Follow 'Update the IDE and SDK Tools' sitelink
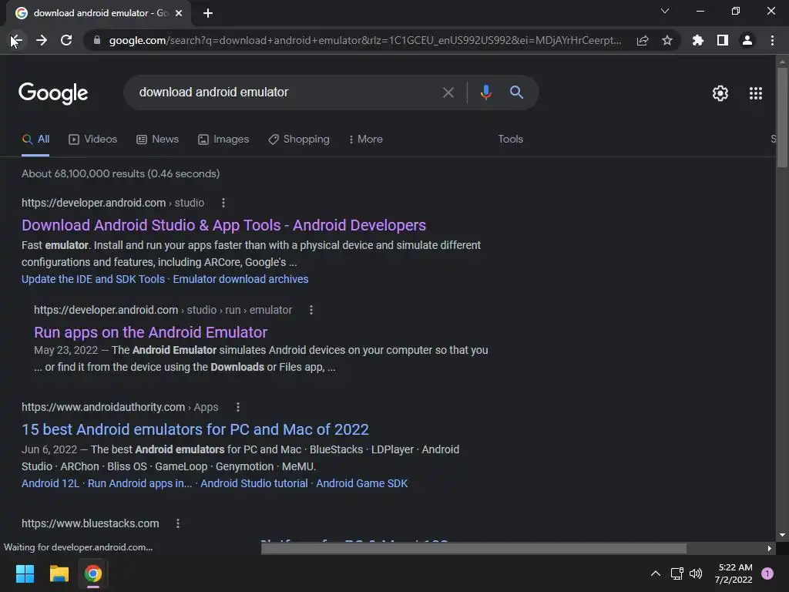This screenshot has width=789, height=592. pyautogui.click(x=93, y=279)
